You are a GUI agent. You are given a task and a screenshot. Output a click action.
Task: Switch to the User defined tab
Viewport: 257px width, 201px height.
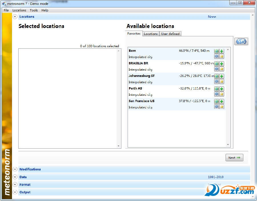(170, 34)
